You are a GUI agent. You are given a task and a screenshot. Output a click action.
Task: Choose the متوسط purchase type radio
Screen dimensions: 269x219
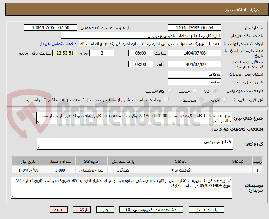click(x=177, y=100)
